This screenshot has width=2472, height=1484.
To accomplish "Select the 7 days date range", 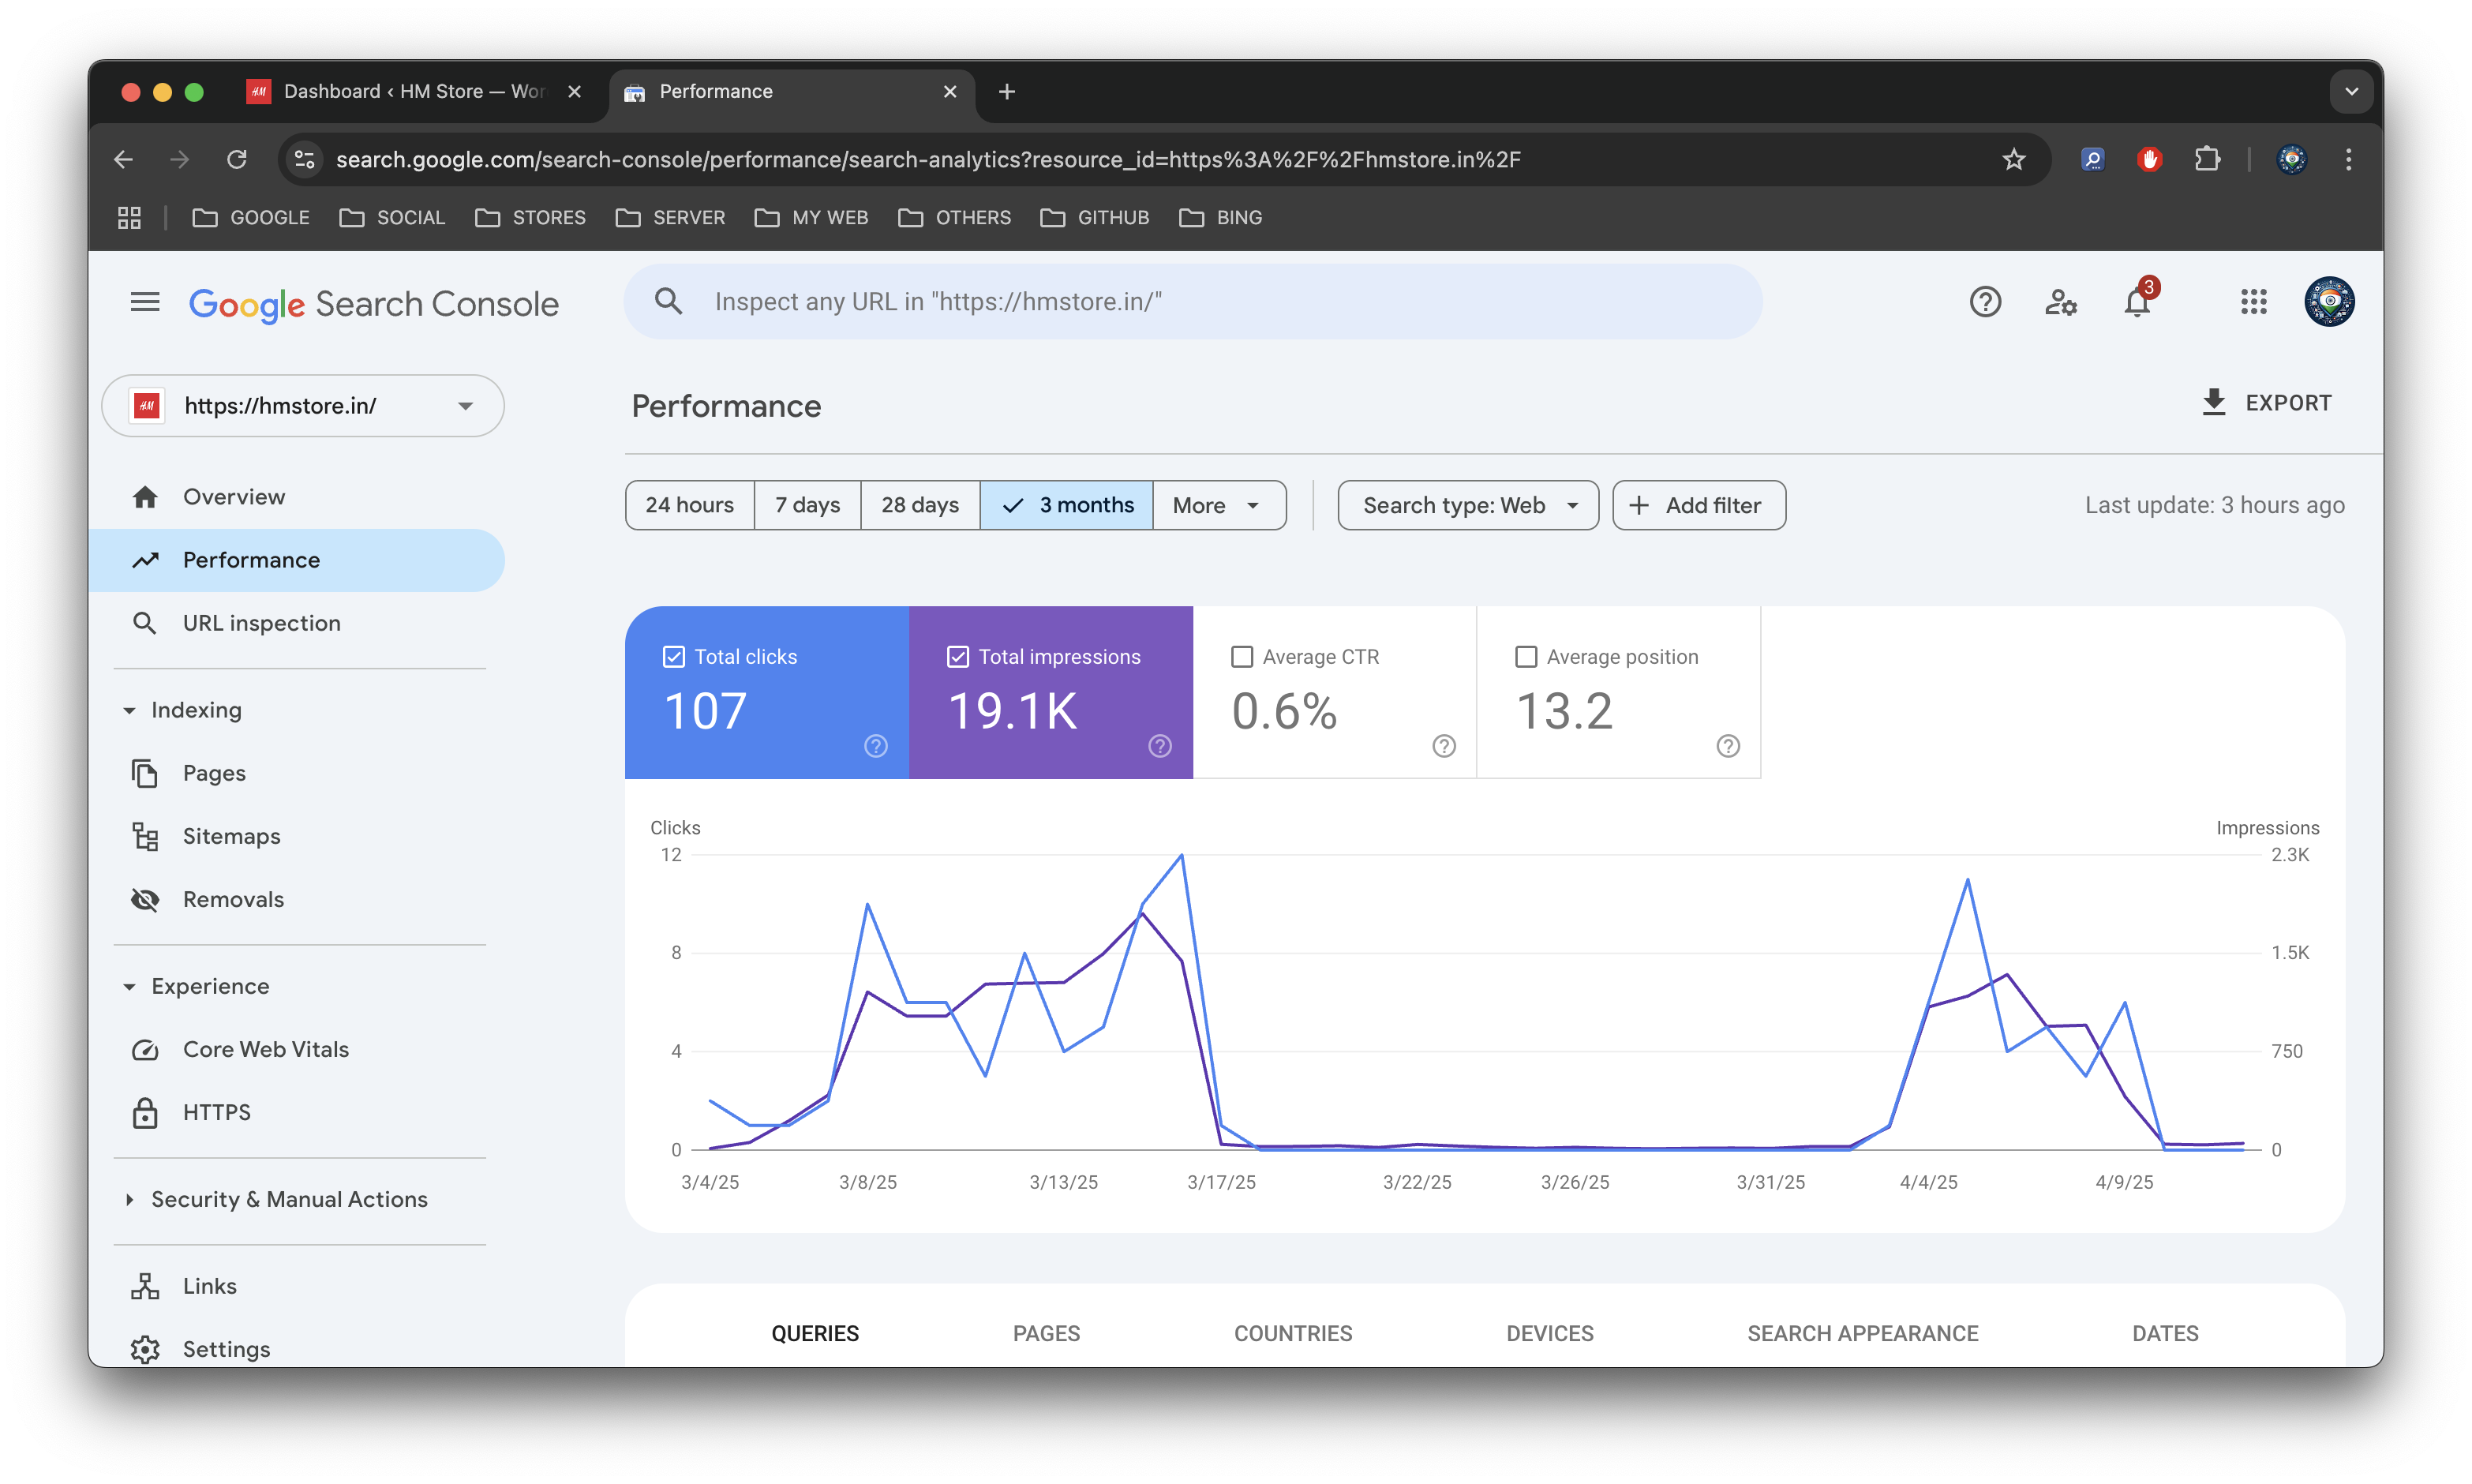I will [x=807, y=506].
